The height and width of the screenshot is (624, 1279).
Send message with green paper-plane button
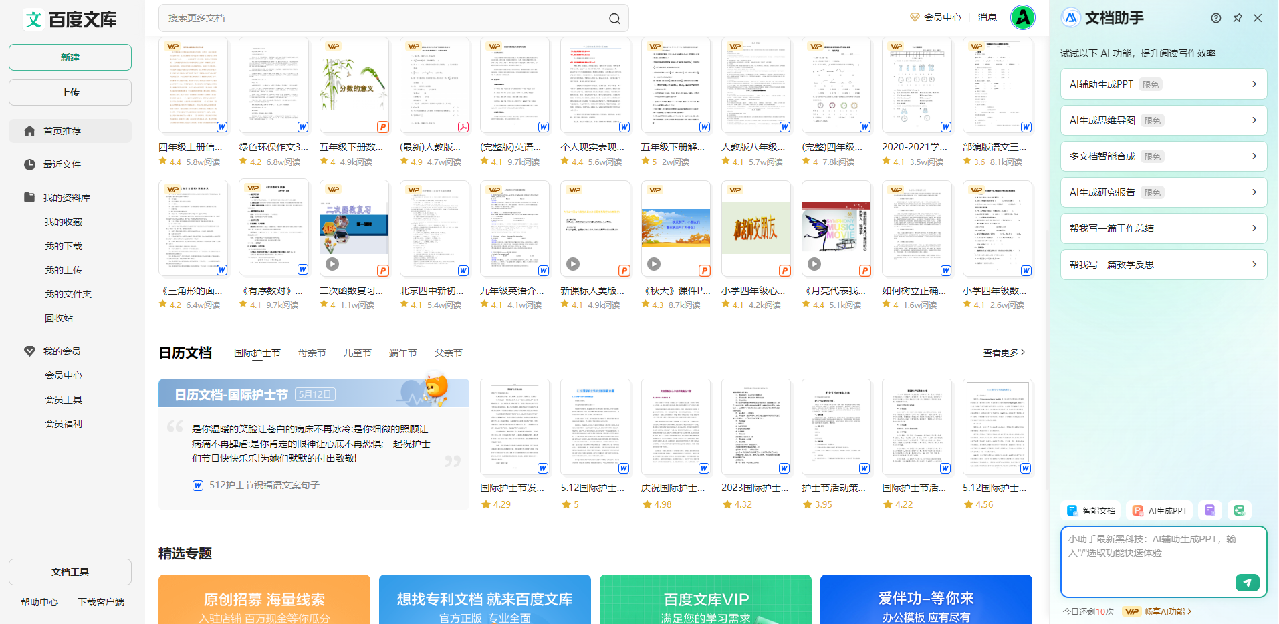[x=1247, y=583]
